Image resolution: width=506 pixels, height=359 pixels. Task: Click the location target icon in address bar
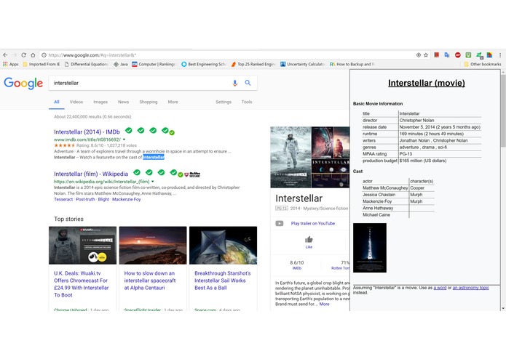(419, 55)
